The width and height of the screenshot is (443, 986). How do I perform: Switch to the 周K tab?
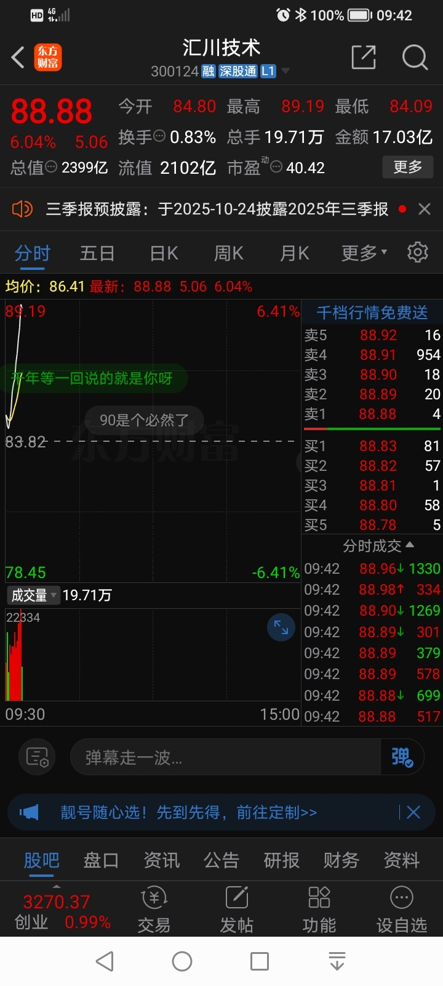click(x=229, y=253)
